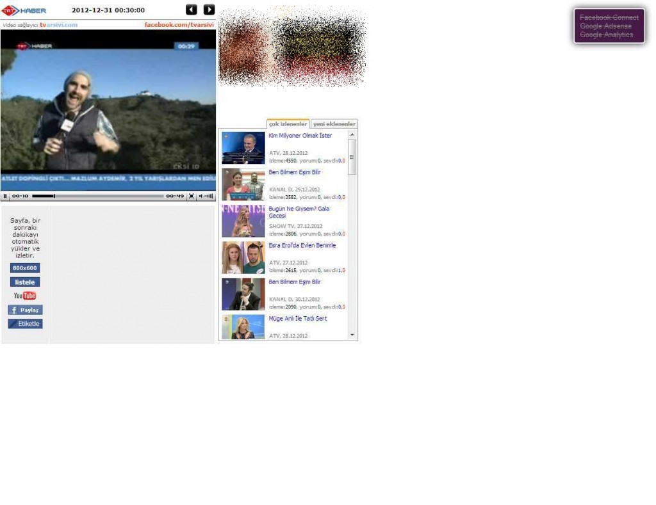The image size is (656, 505).
Task: Open the facebook.com/tvarsivi link
Action: 179,25
